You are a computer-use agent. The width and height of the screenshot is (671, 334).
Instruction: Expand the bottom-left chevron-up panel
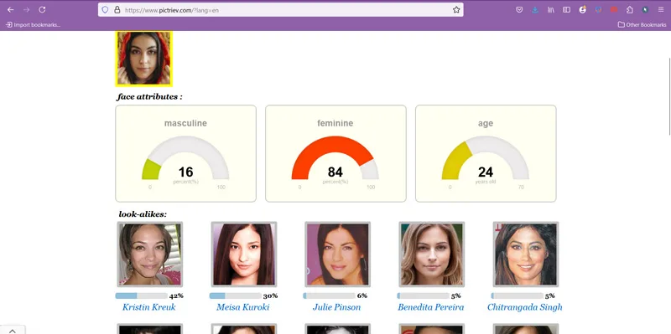pos(13,331)
